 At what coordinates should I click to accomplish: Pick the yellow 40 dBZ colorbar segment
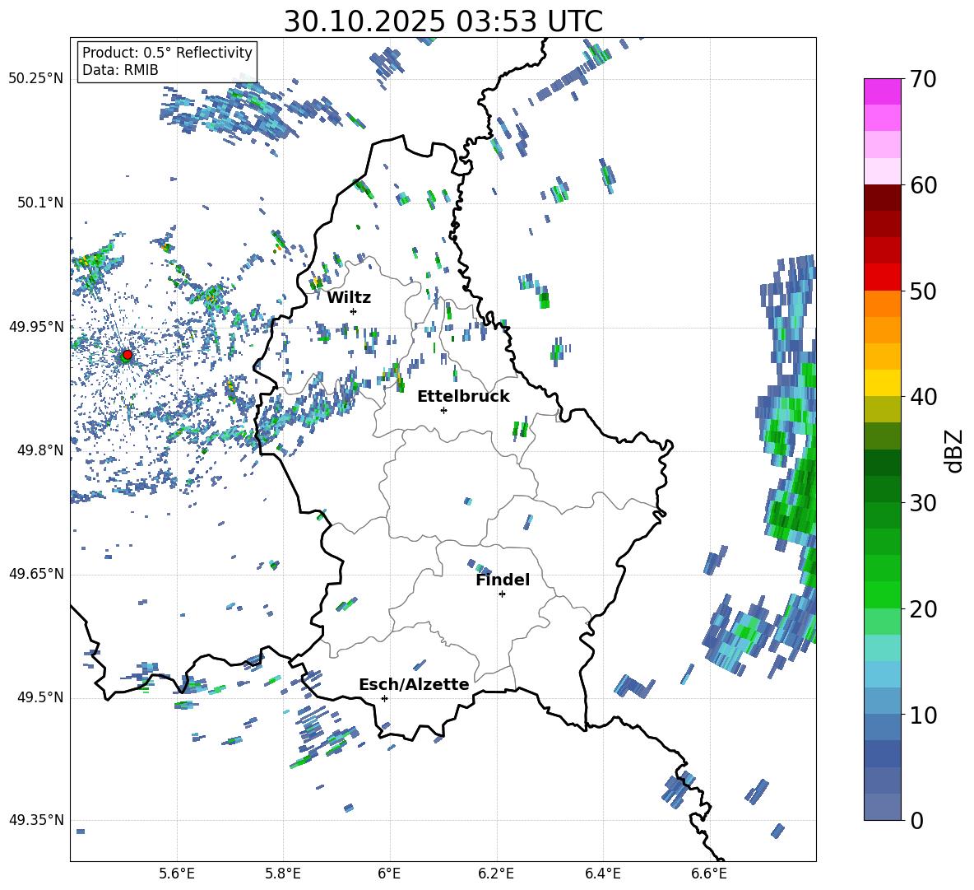point(882,383)
